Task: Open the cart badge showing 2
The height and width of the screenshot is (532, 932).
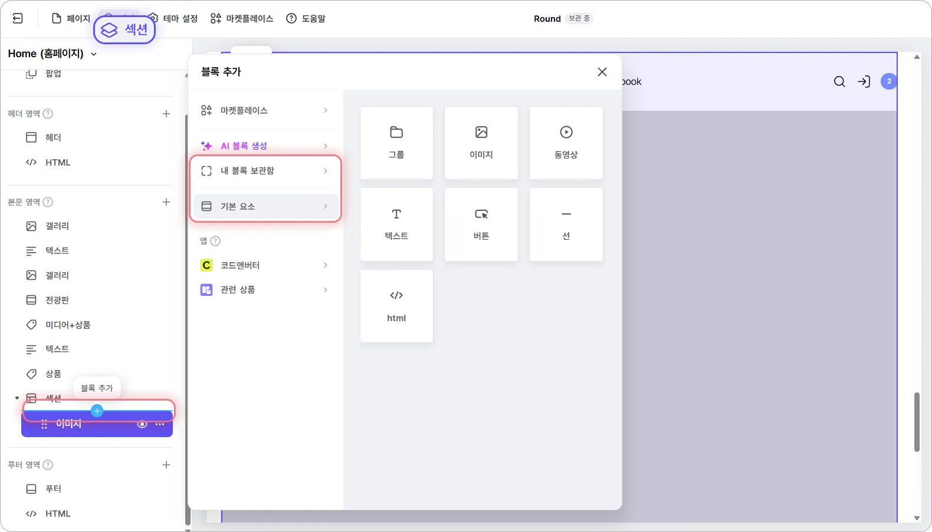Action: 889,81
